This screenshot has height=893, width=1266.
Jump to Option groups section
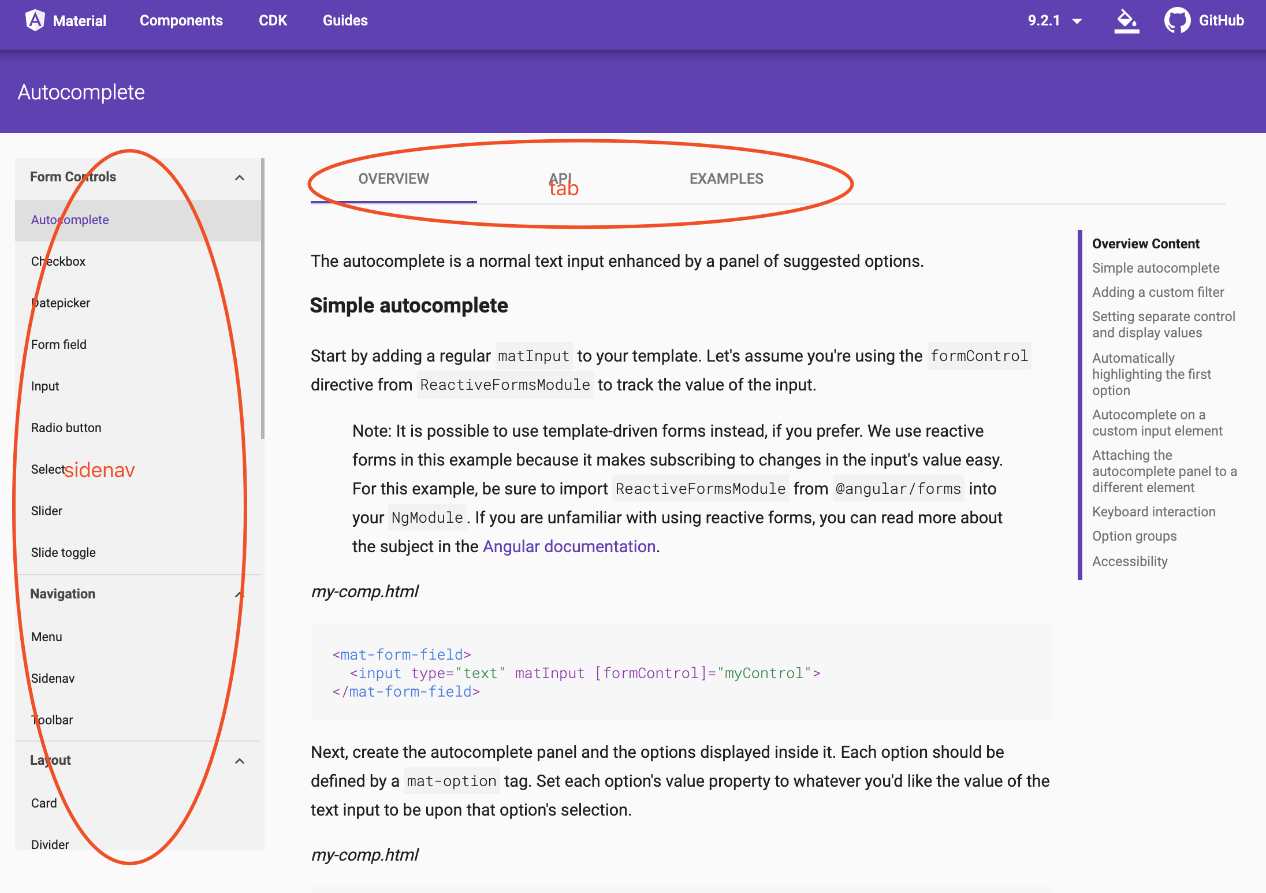pyautogui.click(x=1134, y=536)
